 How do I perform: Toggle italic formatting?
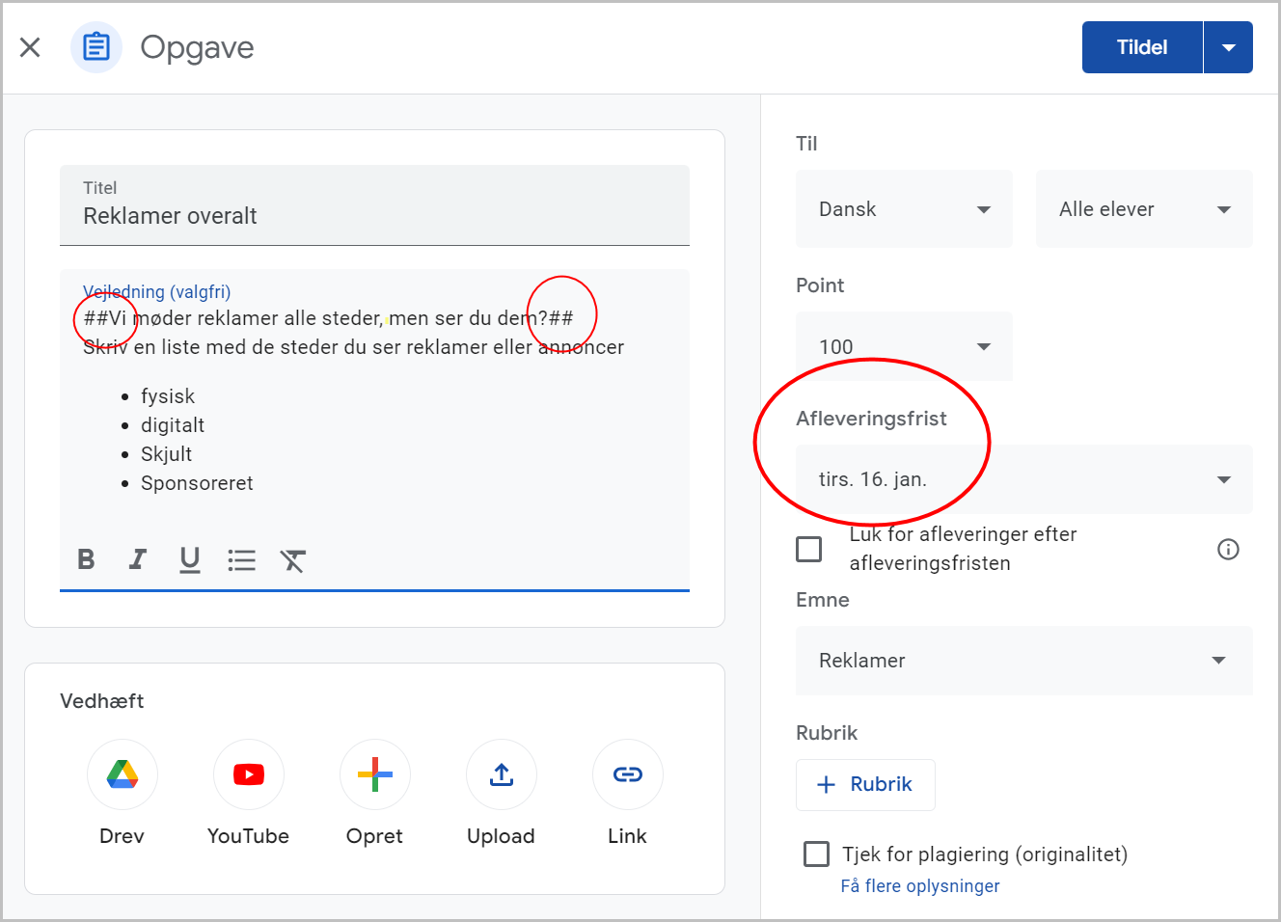[x=138, y=559]
